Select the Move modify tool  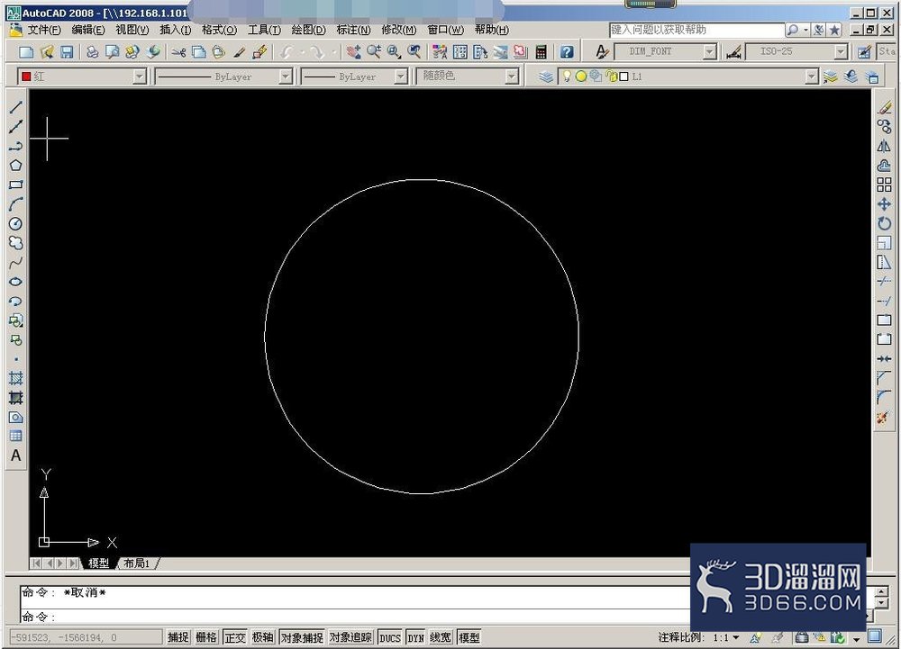[x=885, y=204]
